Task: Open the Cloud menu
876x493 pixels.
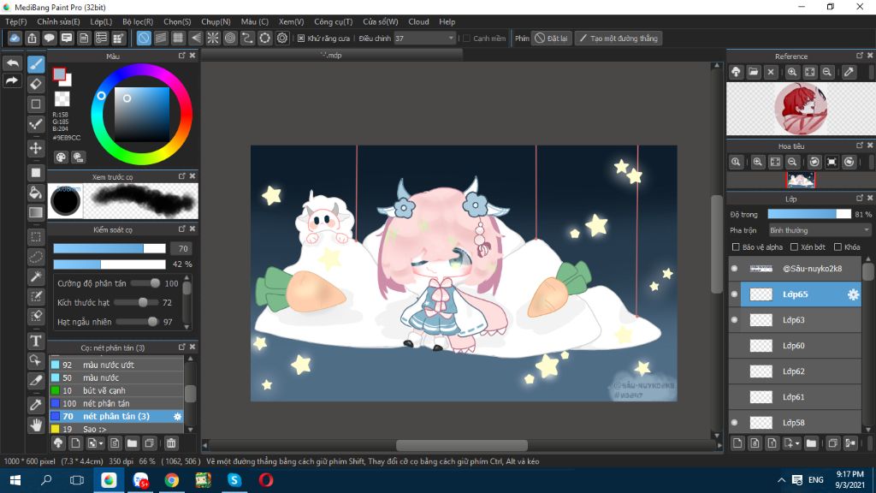Action: click(x=418, y=21)
